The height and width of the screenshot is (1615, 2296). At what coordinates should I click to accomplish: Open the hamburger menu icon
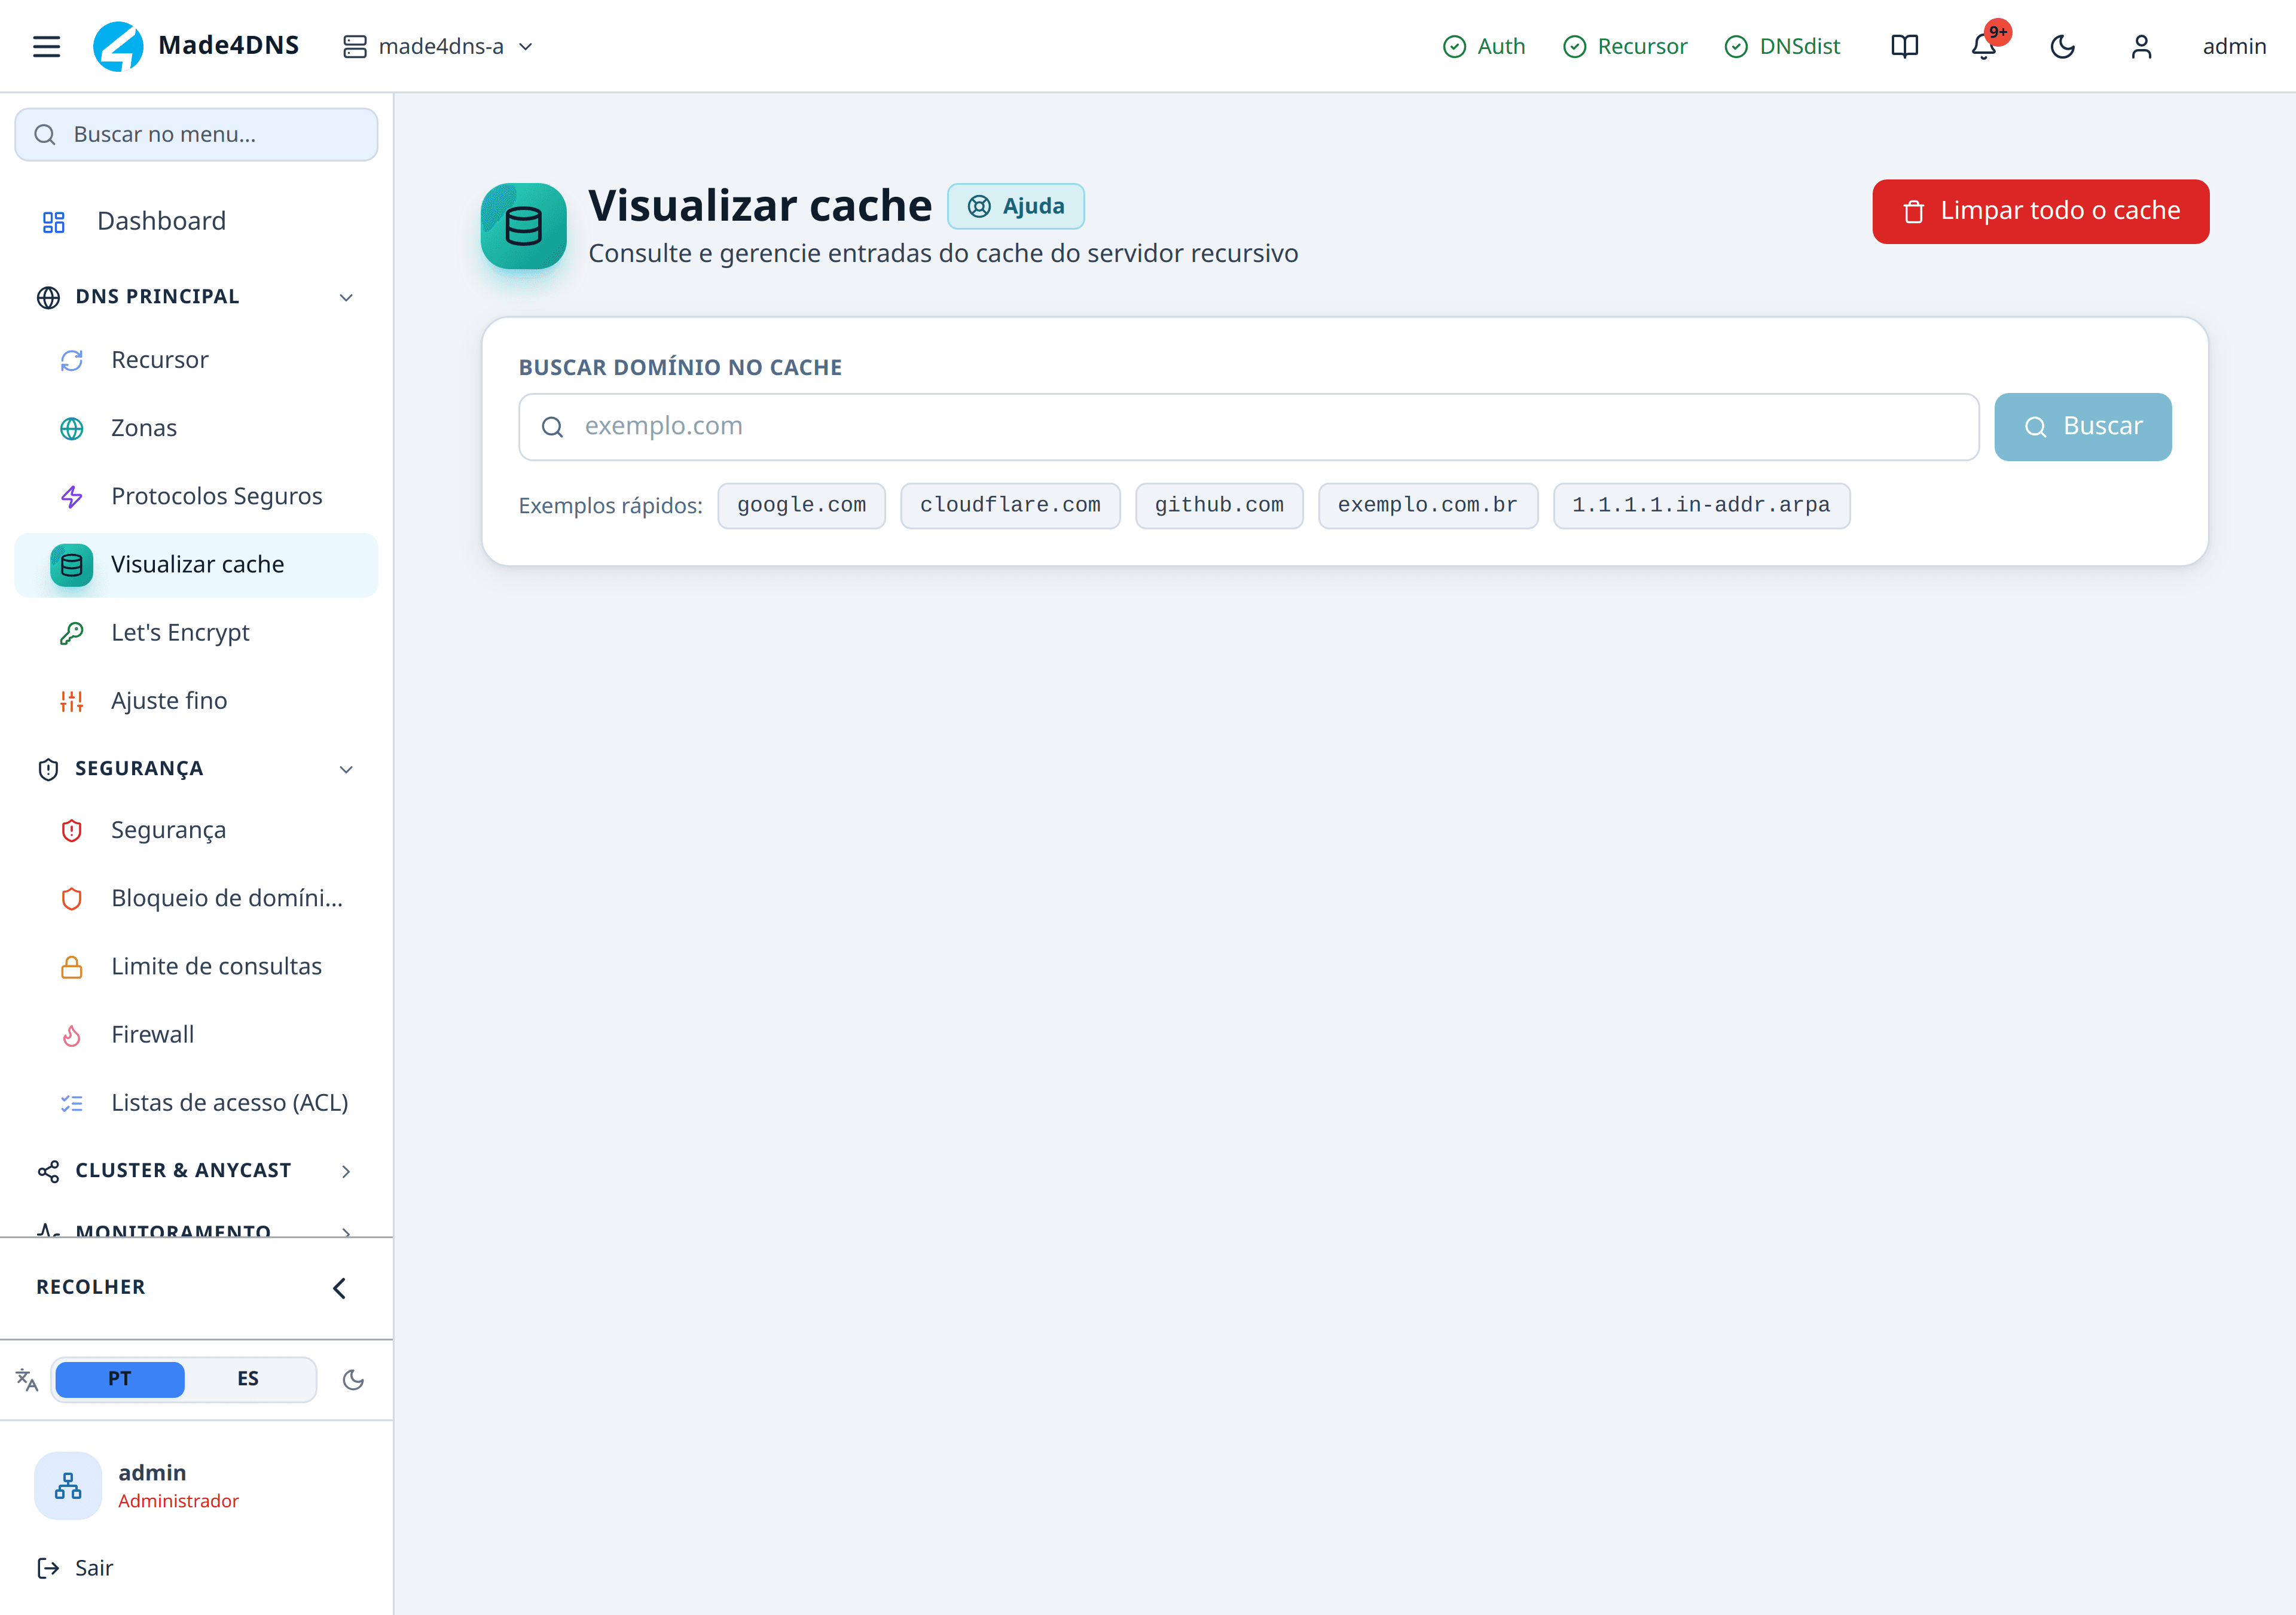tap(46, 46)
